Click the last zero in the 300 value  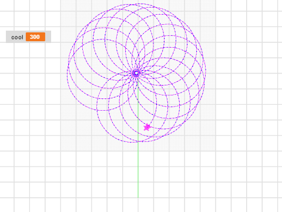click(38, 37)
